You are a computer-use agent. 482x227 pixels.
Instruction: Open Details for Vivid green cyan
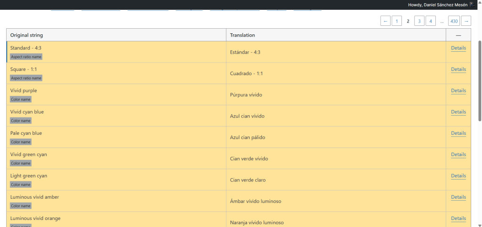pos(458,155)
